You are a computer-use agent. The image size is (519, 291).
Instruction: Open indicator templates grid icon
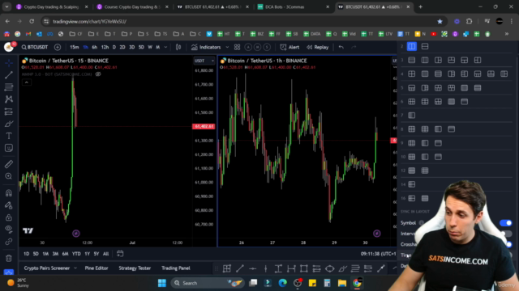tap(237, 47)
